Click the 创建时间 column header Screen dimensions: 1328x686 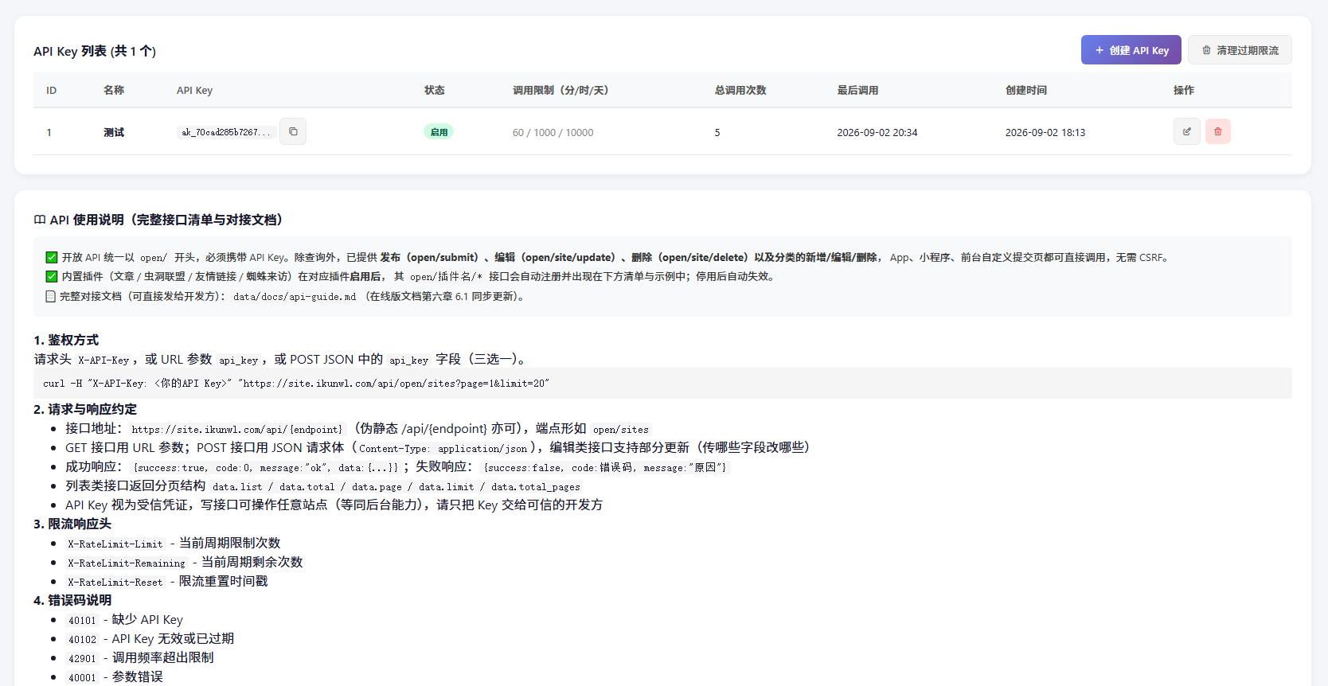(x=1026, y=90)
